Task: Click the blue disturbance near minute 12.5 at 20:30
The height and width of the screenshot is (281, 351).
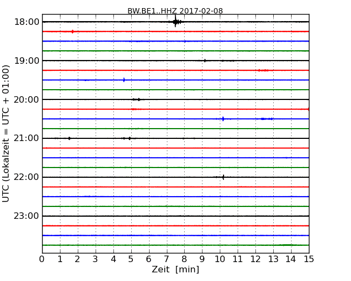Action: coord(267,119)
